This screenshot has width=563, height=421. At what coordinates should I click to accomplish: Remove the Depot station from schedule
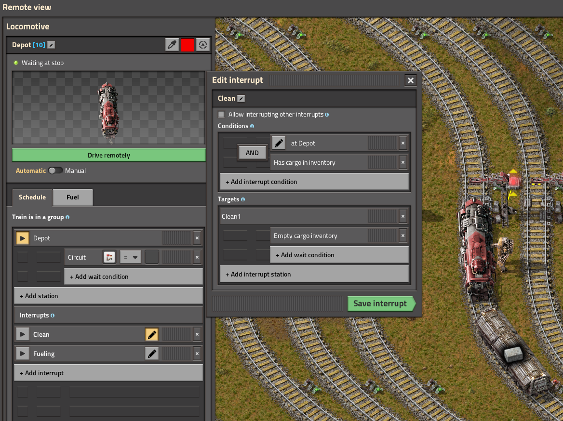197,238
